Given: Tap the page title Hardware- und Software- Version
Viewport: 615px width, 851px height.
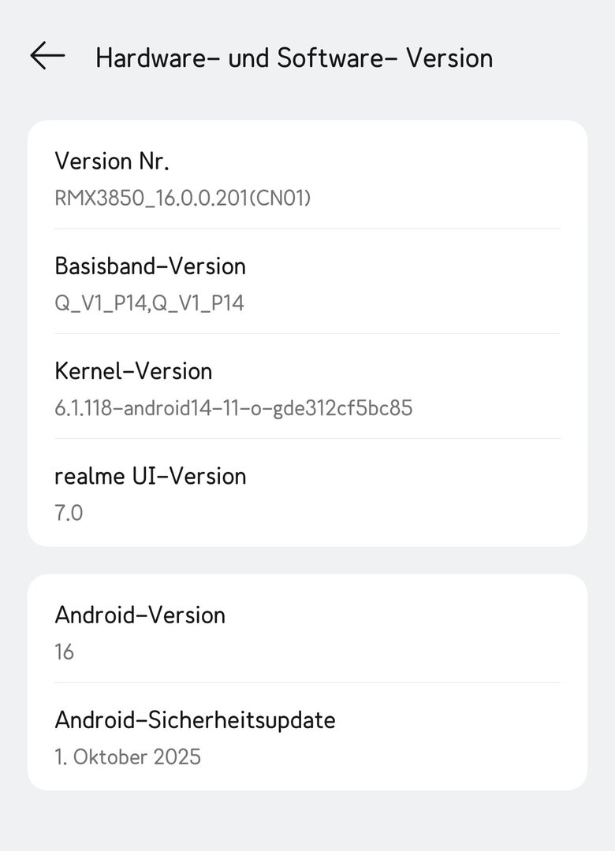Looking at the screenshot, I should (x=294, y=58).
